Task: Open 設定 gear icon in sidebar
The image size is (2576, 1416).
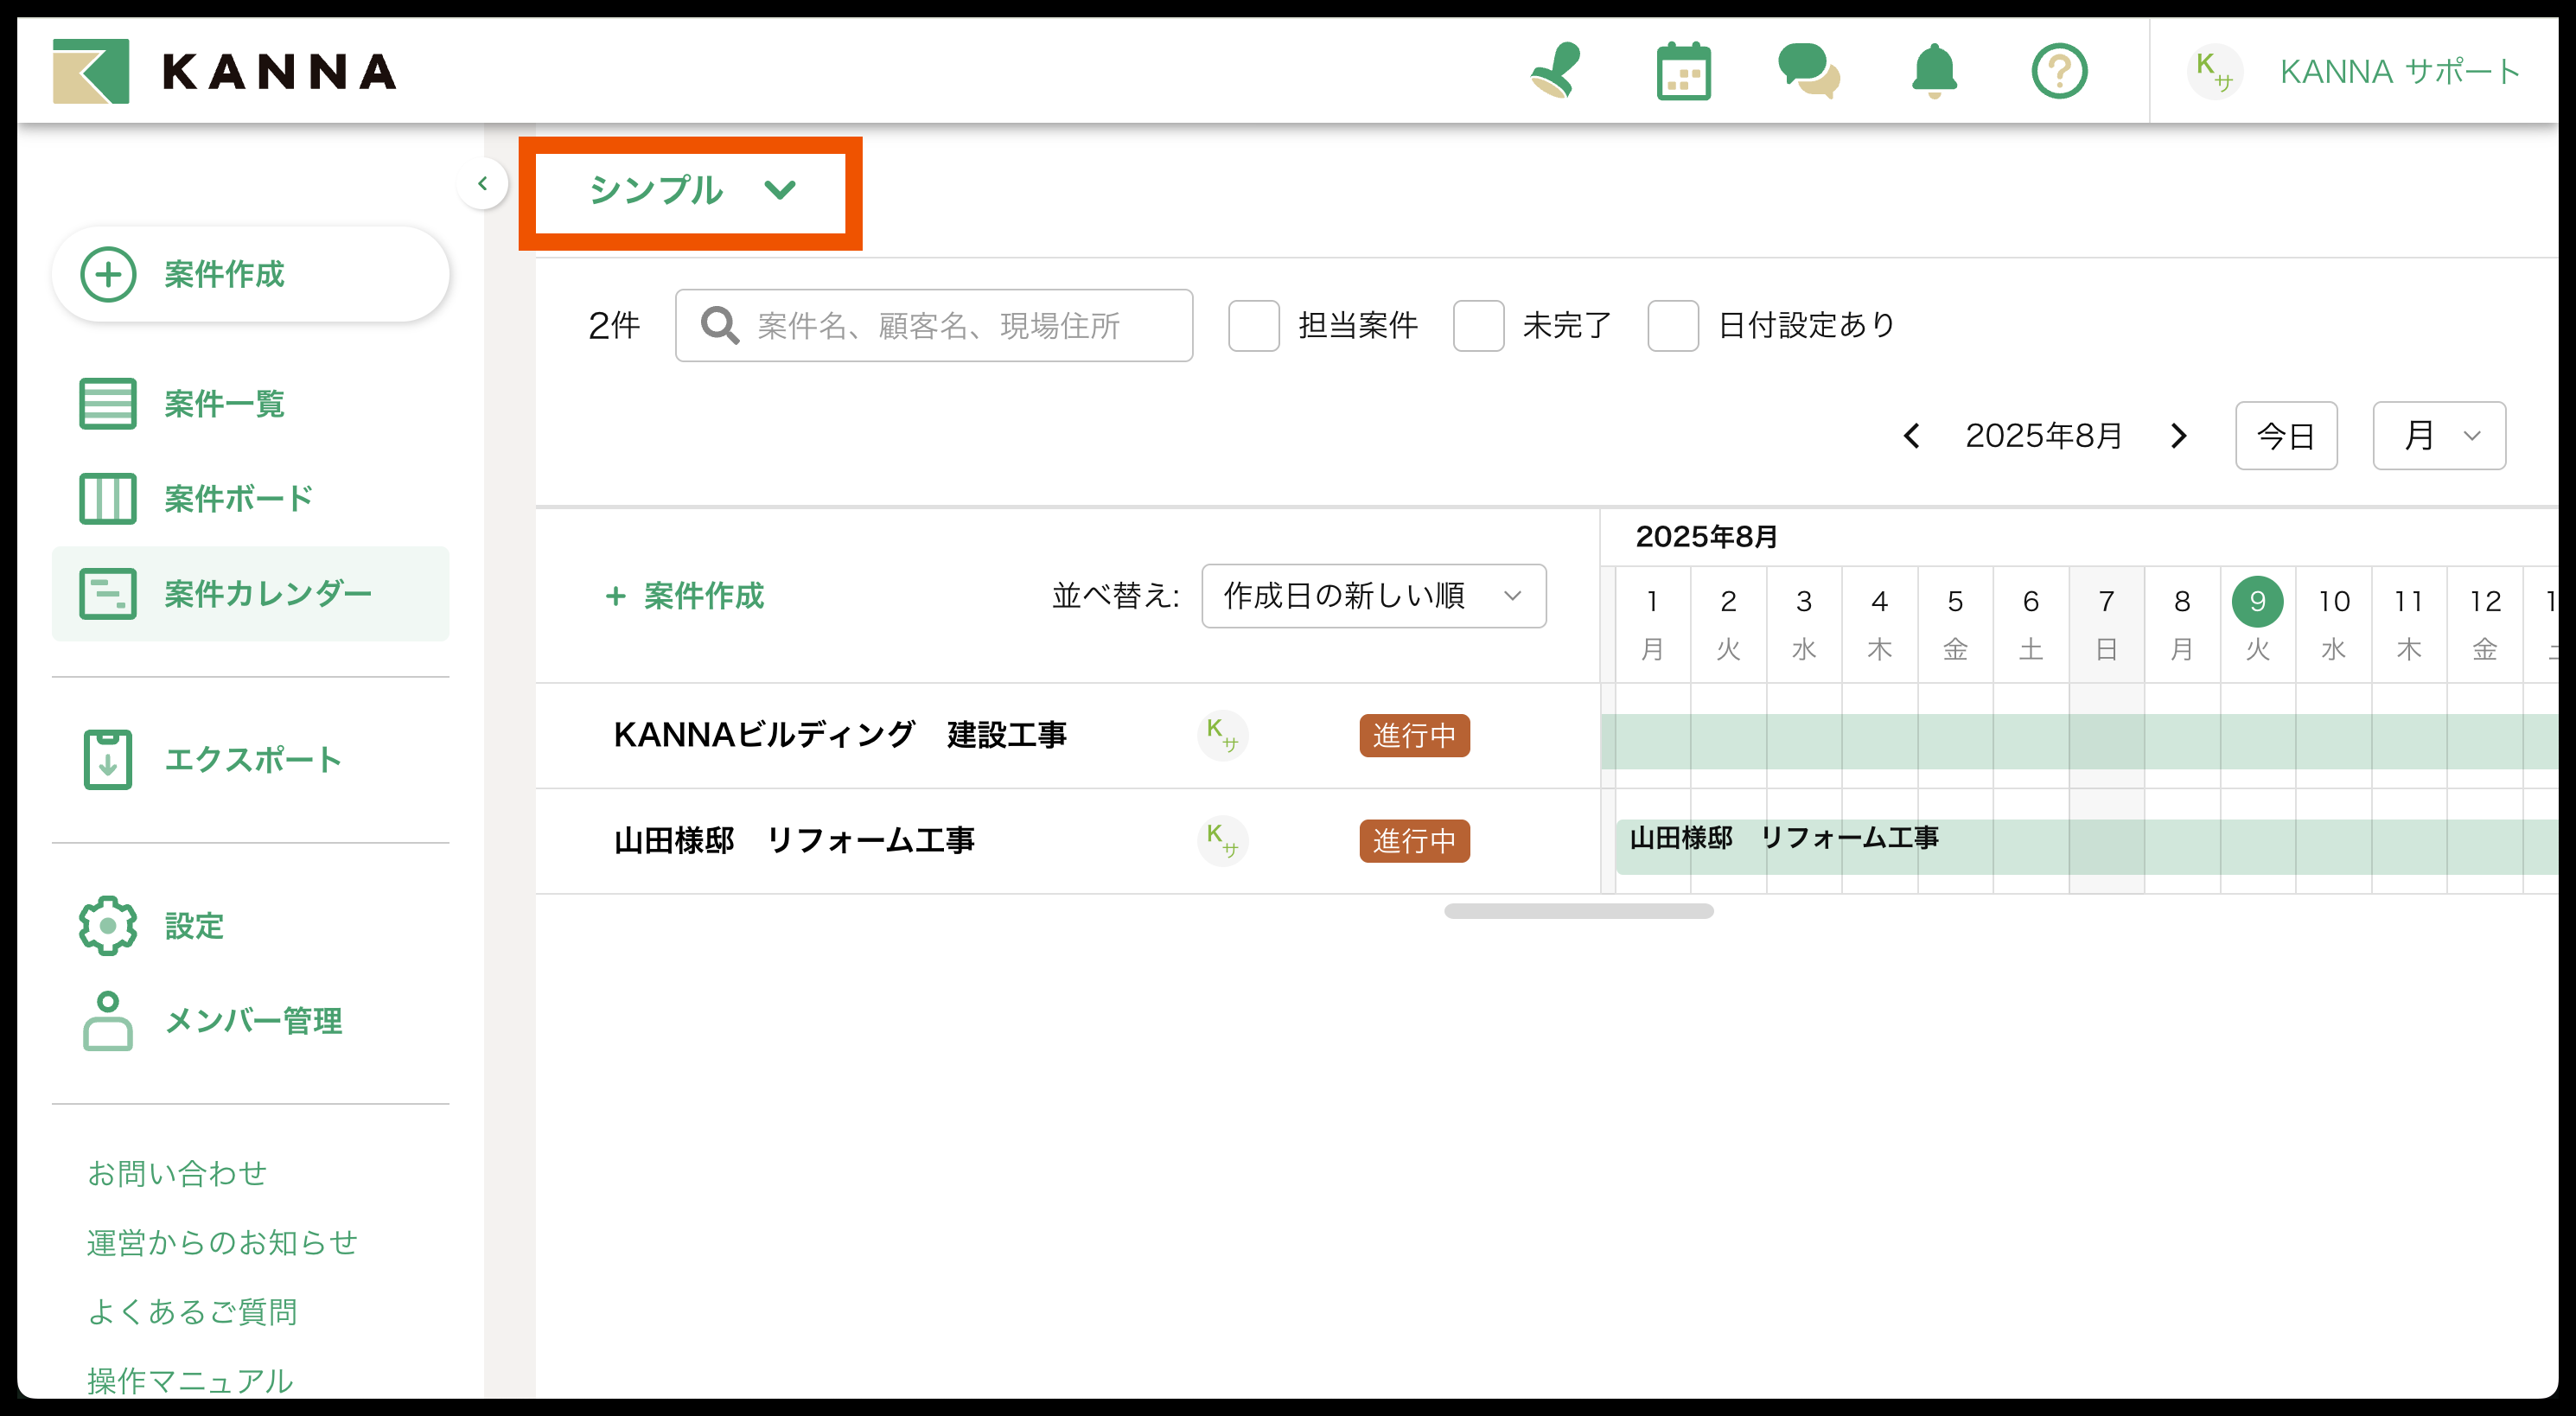Action: [108, 925]
